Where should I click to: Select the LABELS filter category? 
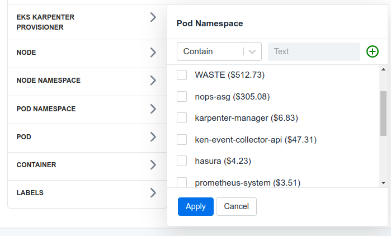[87, 194]
